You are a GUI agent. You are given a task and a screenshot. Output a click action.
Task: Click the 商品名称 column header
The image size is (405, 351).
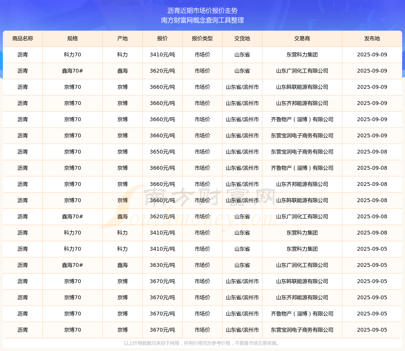23,38
